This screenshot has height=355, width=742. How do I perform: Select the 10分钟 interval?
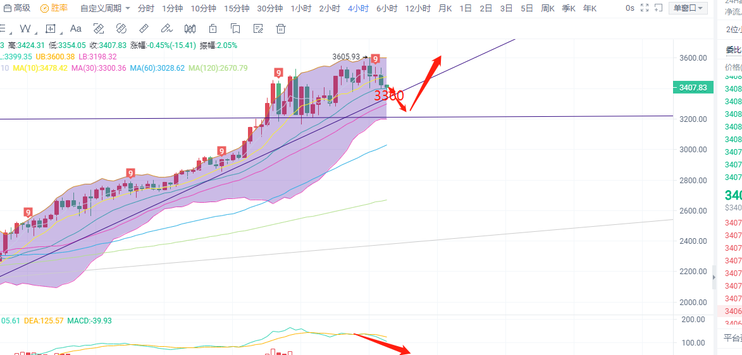[x=204, y=8]
